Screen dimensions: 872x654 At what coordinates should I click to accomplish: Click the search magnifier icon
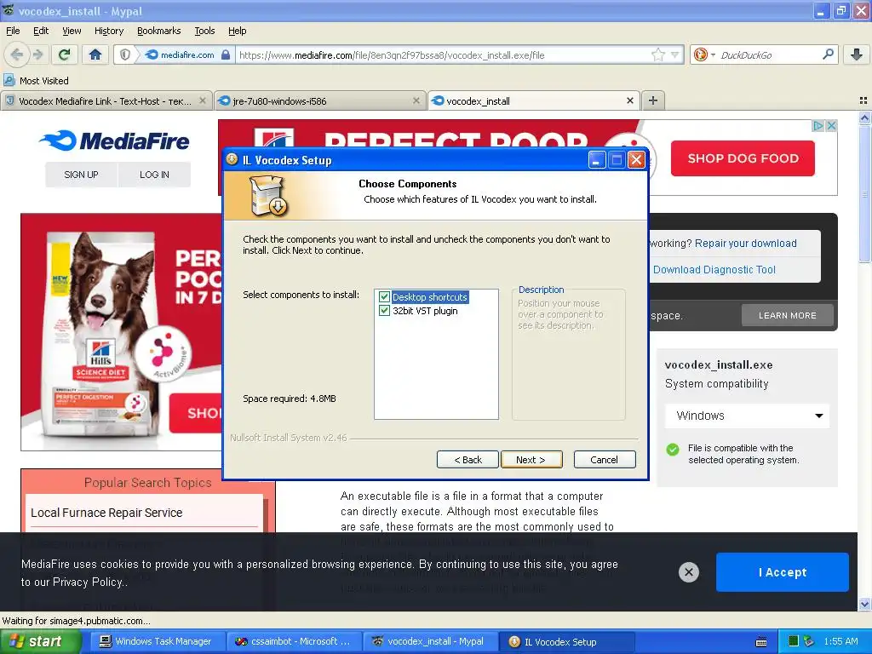pos(828,54)
